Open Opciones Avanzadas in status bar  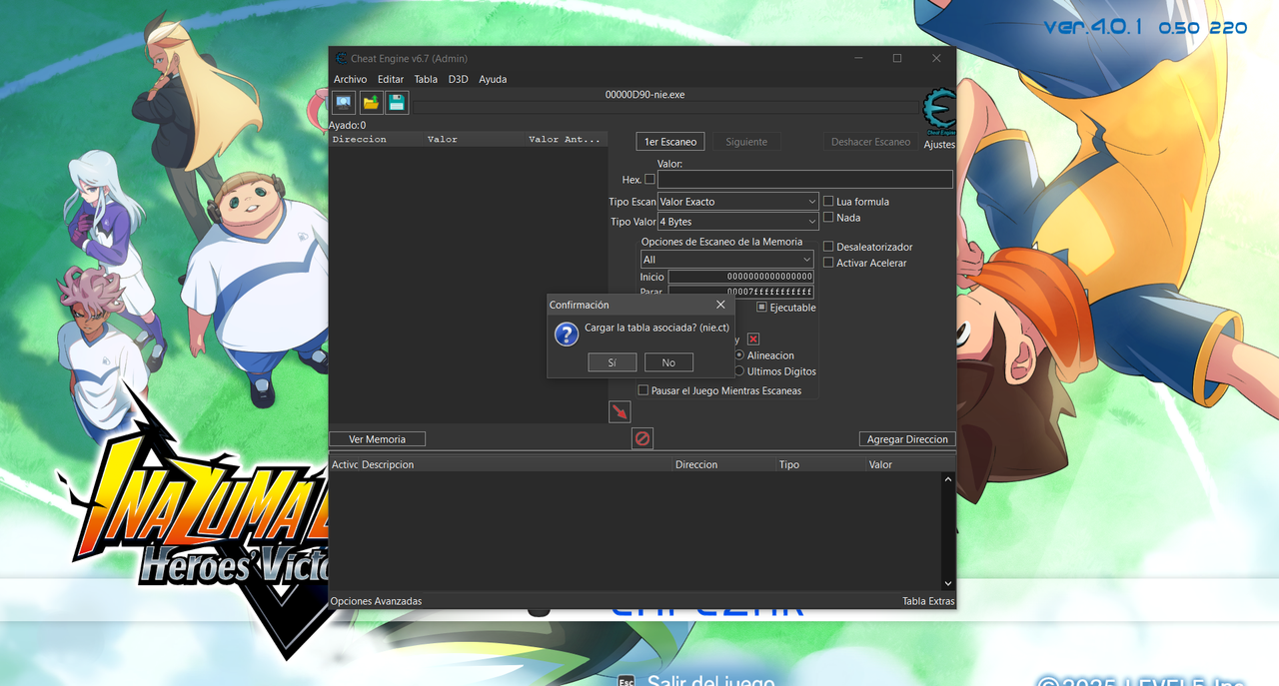click(376, 601)
